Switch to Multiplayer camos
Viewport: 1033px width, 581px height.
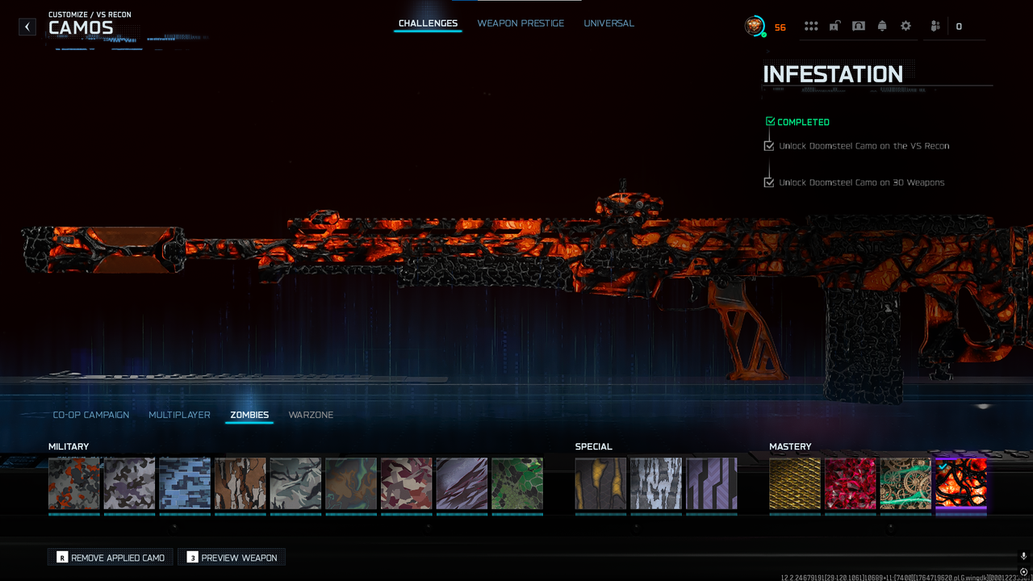(x=179, y=415)
